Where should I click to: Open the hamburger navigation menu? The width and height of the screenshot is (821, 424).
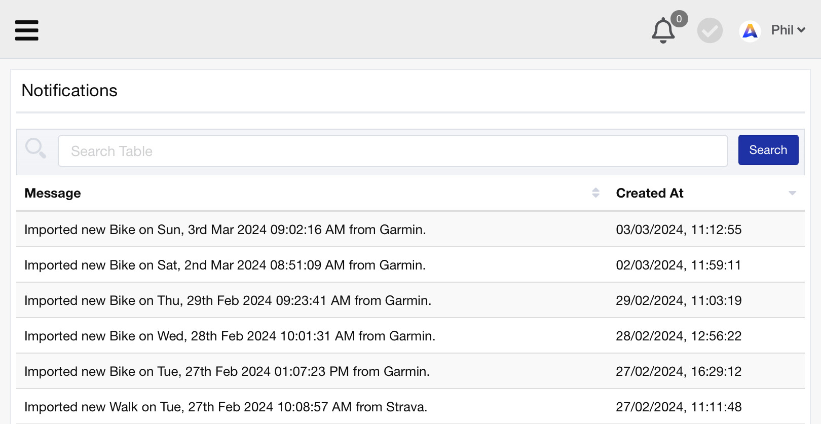(x=26, y=30)
